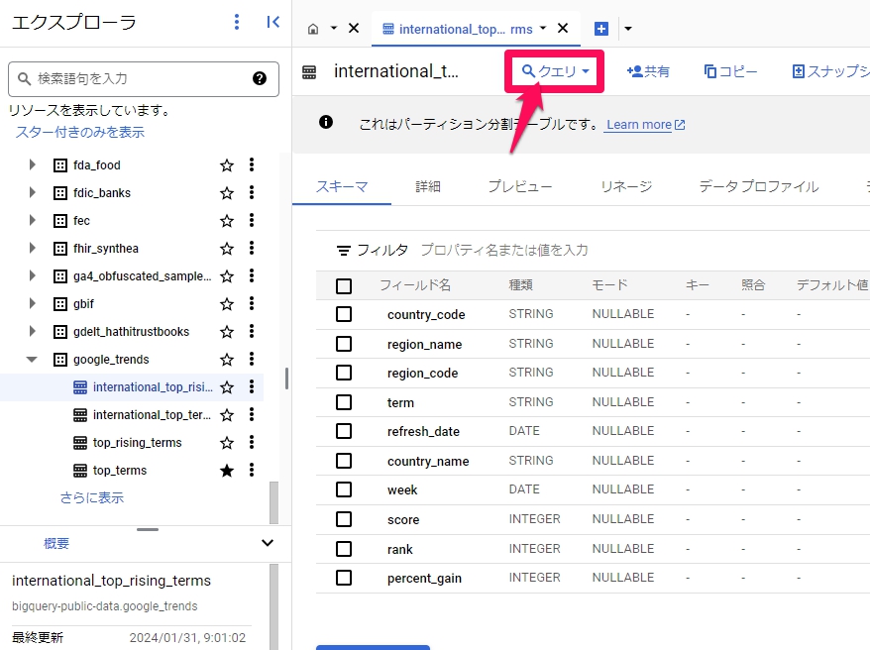This screenshot has height=650, width=870.
Task: Check the week field checkbox
Action: pyautogui.click(x=344, y=489)
